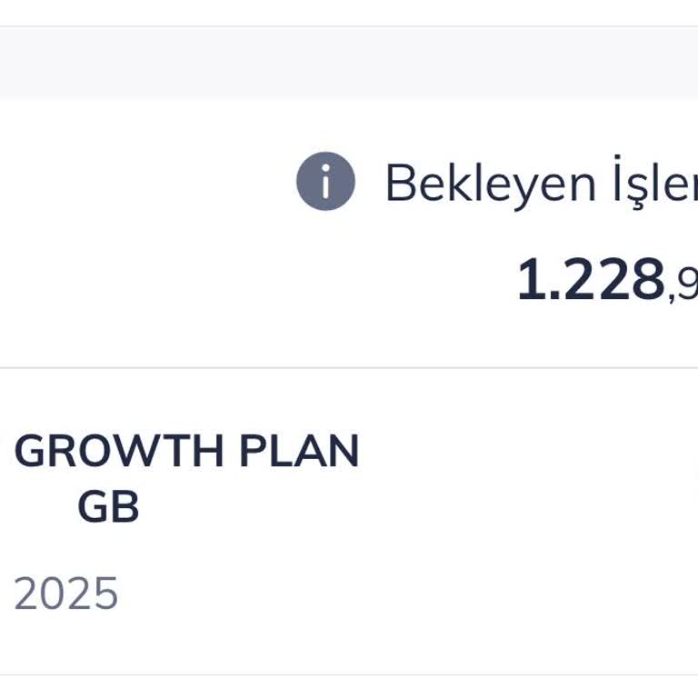Click the info icon beside Bekleyen İşlemler
Image resolution: width=698 pixels, height=698 pixels.
(x=324, y=182)
